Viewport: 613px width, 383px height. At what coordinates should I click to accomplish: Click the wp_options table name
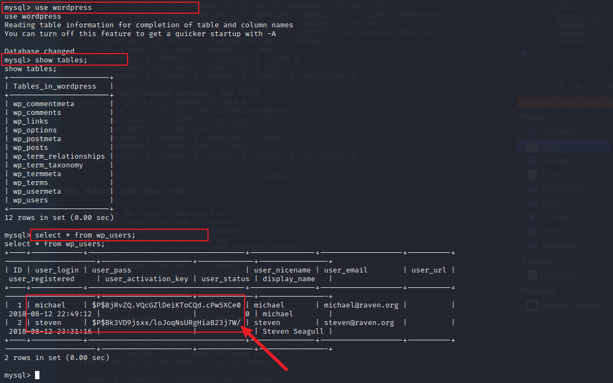click(x=35, y=130)
